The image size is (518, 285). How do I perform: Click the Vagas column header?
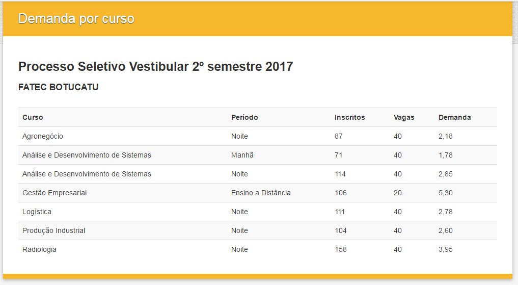point(404,117)
